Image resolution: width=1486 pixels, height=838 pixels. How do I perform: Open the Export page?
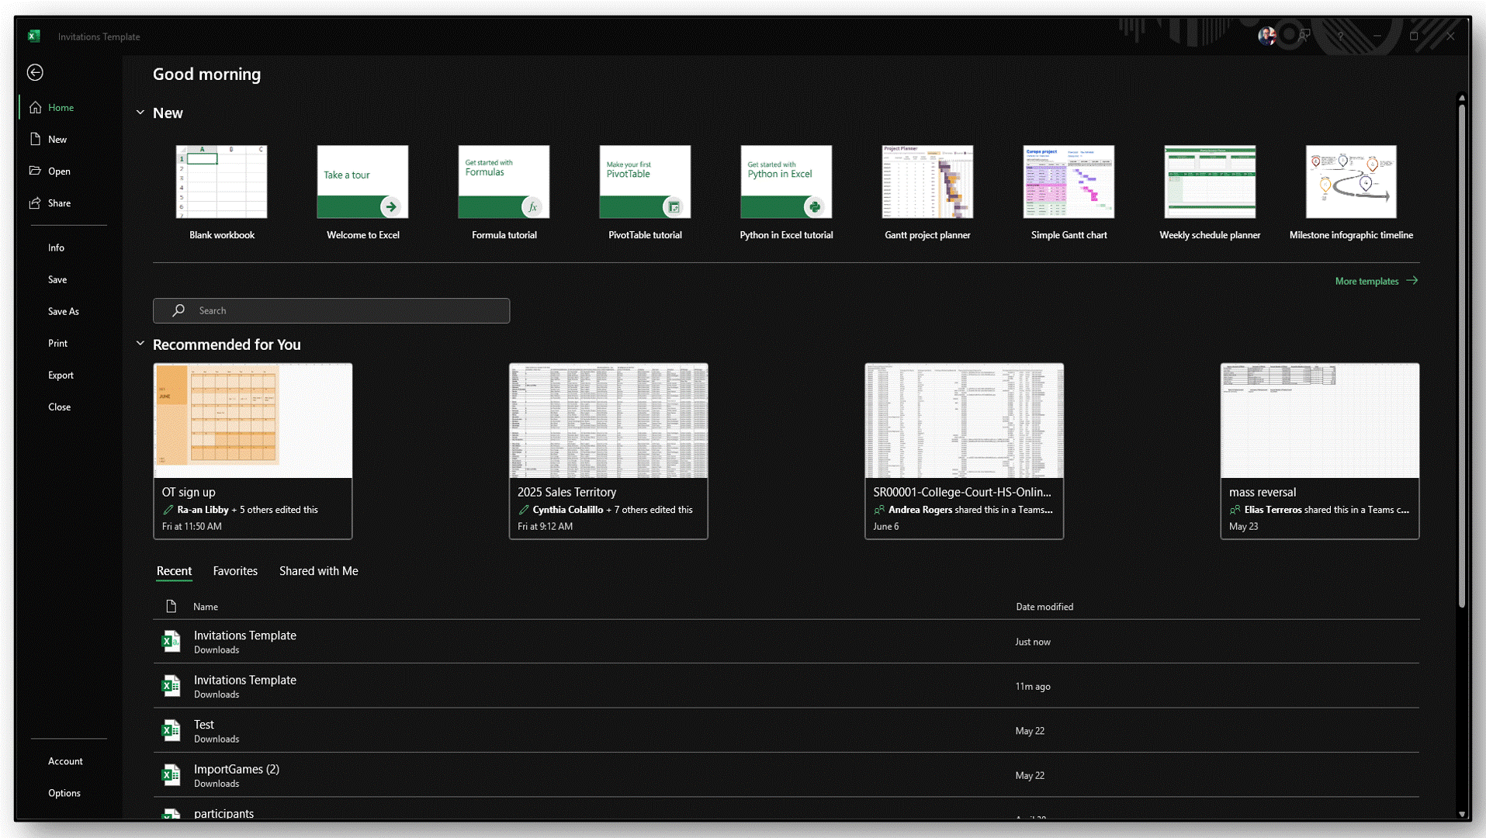61,375
